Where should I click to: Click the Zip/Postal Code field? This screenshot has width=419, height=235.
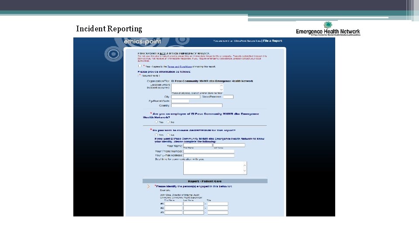coord(180,101)
